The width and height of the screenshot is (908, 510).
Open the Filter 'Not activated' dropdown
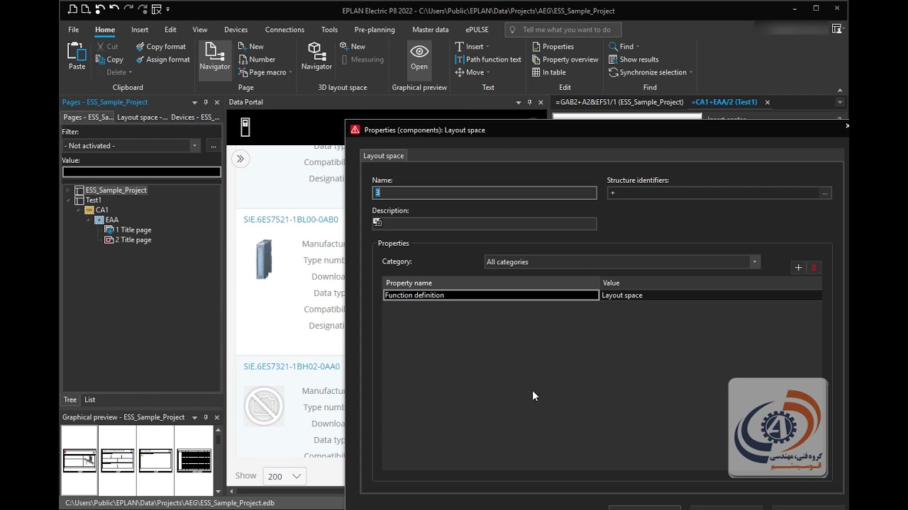(x=194, y=146)
